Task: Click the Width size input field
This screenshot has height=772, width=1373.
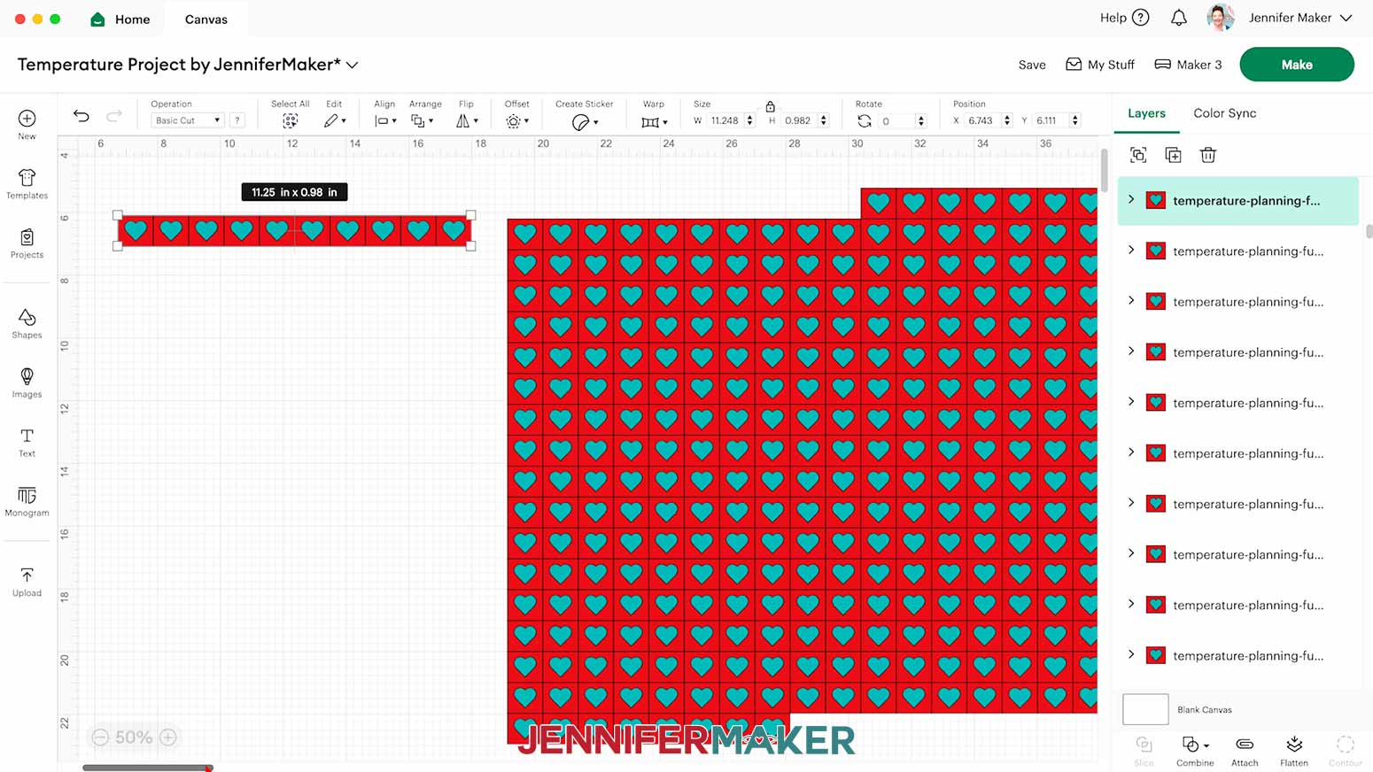Action: pyautogui.click(x=725, y=120)
